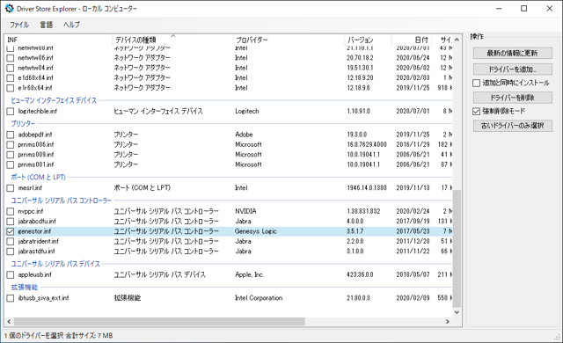Screen dimensions: 563x343
Task: Collapse the ユニバーサル シリアル バス コントローラー group header
Action: pos(61,201)
